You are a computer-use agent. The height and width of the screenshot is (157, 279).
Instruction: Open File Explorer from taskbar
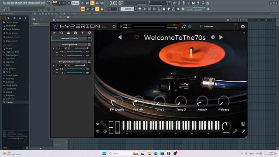pyautogui.click(x=149, y=154)
